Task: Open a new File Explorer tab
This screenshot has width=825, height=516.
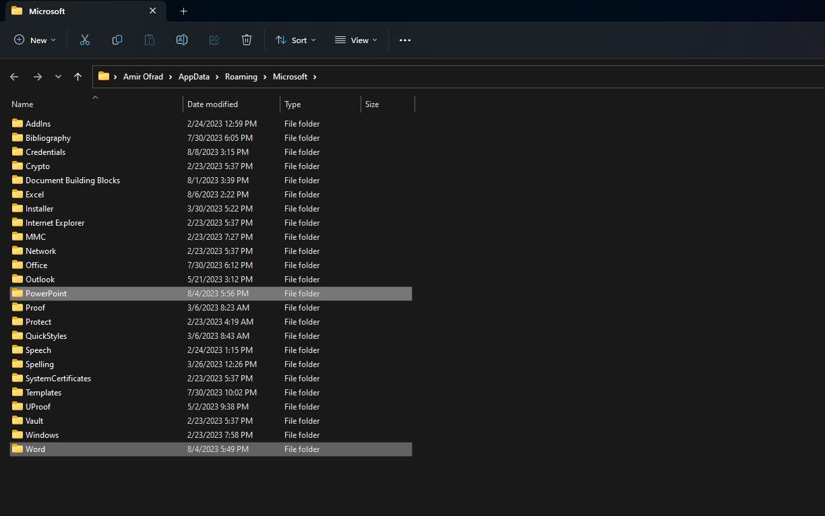Action: coord(183,11)
